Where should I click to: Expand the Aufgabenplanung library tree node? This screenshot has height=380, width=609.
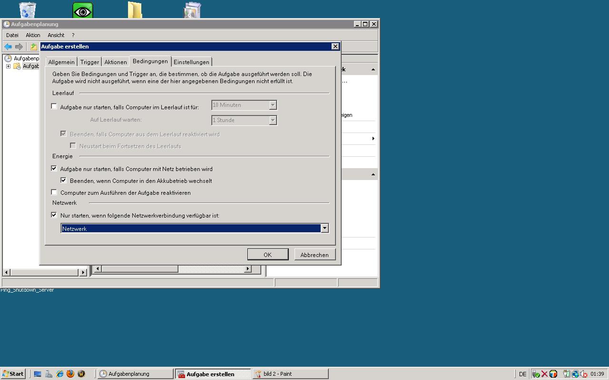[8, 66]
